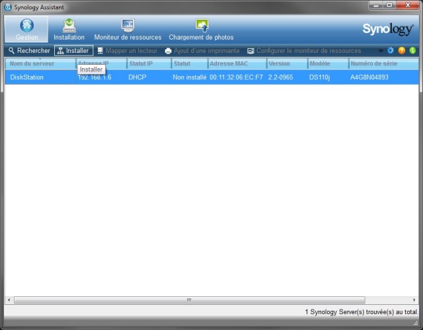Click the green info icon
Image resolution: width=423 pixels, height=330 pixels.
pyautogui.click(x=412, y=50)
